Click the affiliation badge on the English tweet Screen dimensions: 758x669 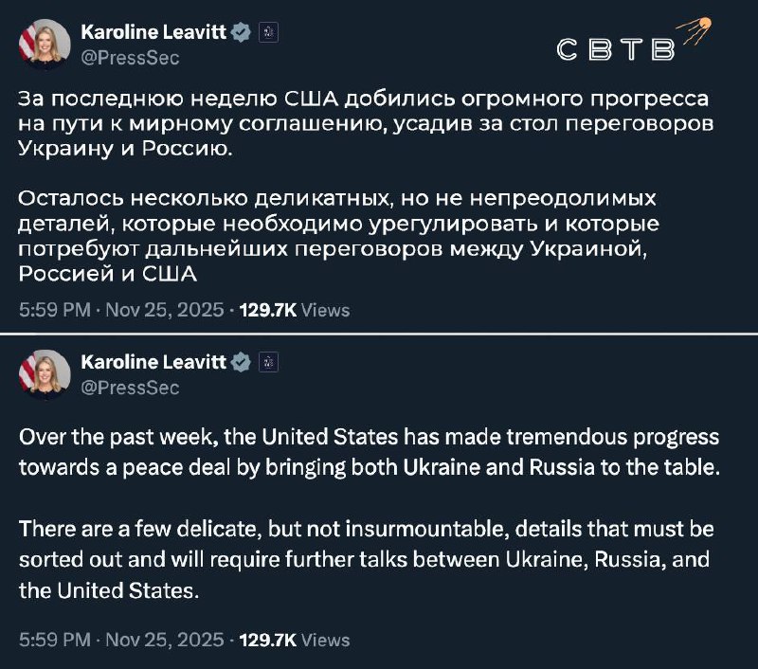point(269,362)
